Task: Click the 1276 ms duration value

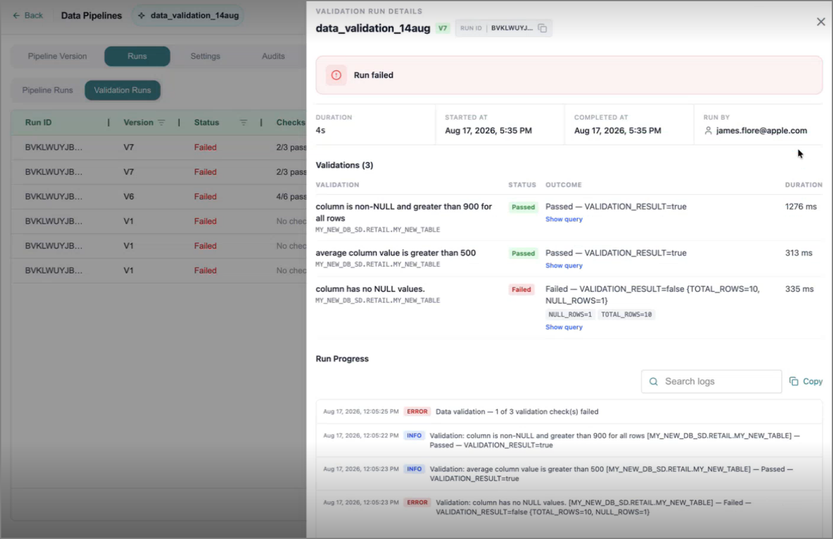Action: pyautogui.click(x=801, y=206)
